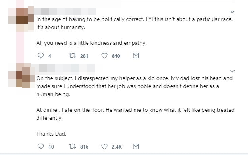The image size is (248, 155).
Task: View the 816 retweets count
Action: point(84,147)
